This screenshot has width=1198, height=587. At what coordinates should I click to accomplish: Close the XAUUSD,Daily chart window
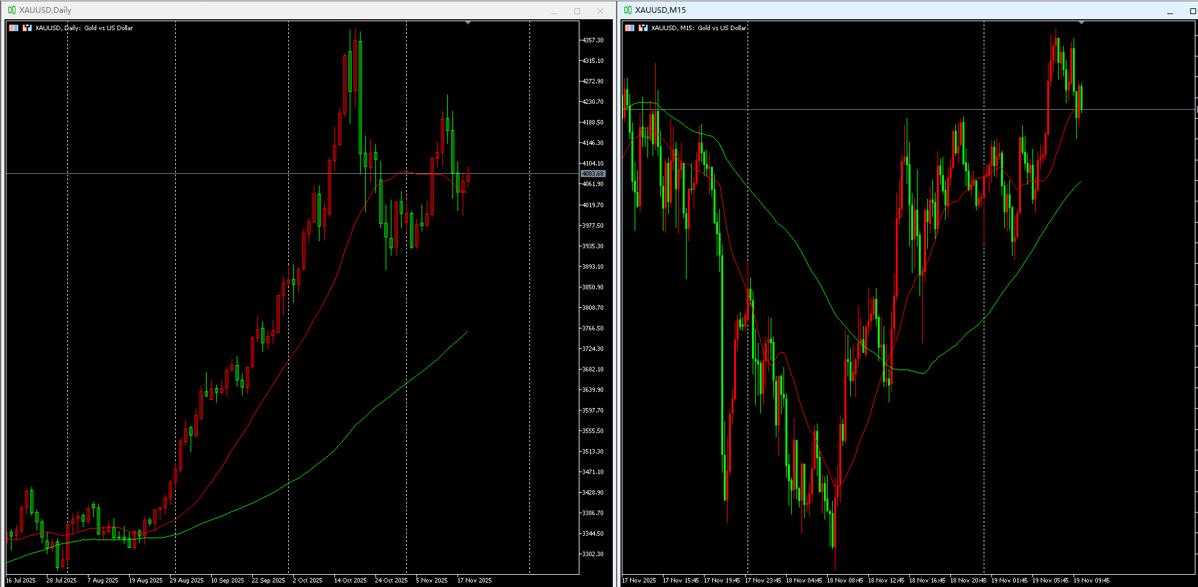coord(600,11)
